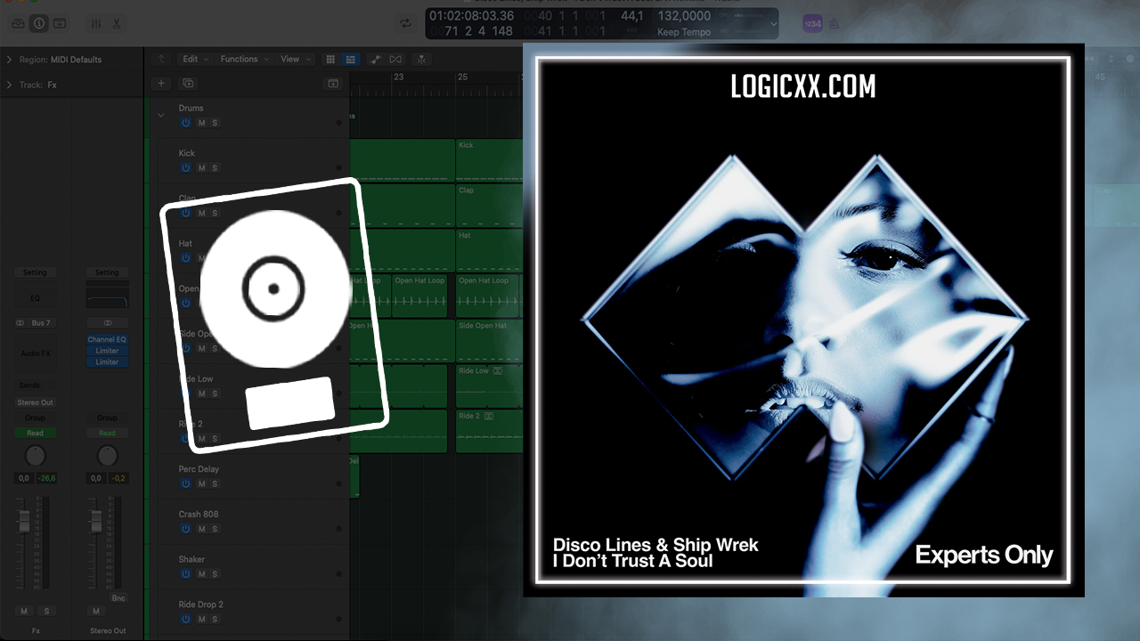Click stereo link icon on Stereo Out strip
Image resolution: width=1140 pixels, height=641 pixels.
pos(107,323)
